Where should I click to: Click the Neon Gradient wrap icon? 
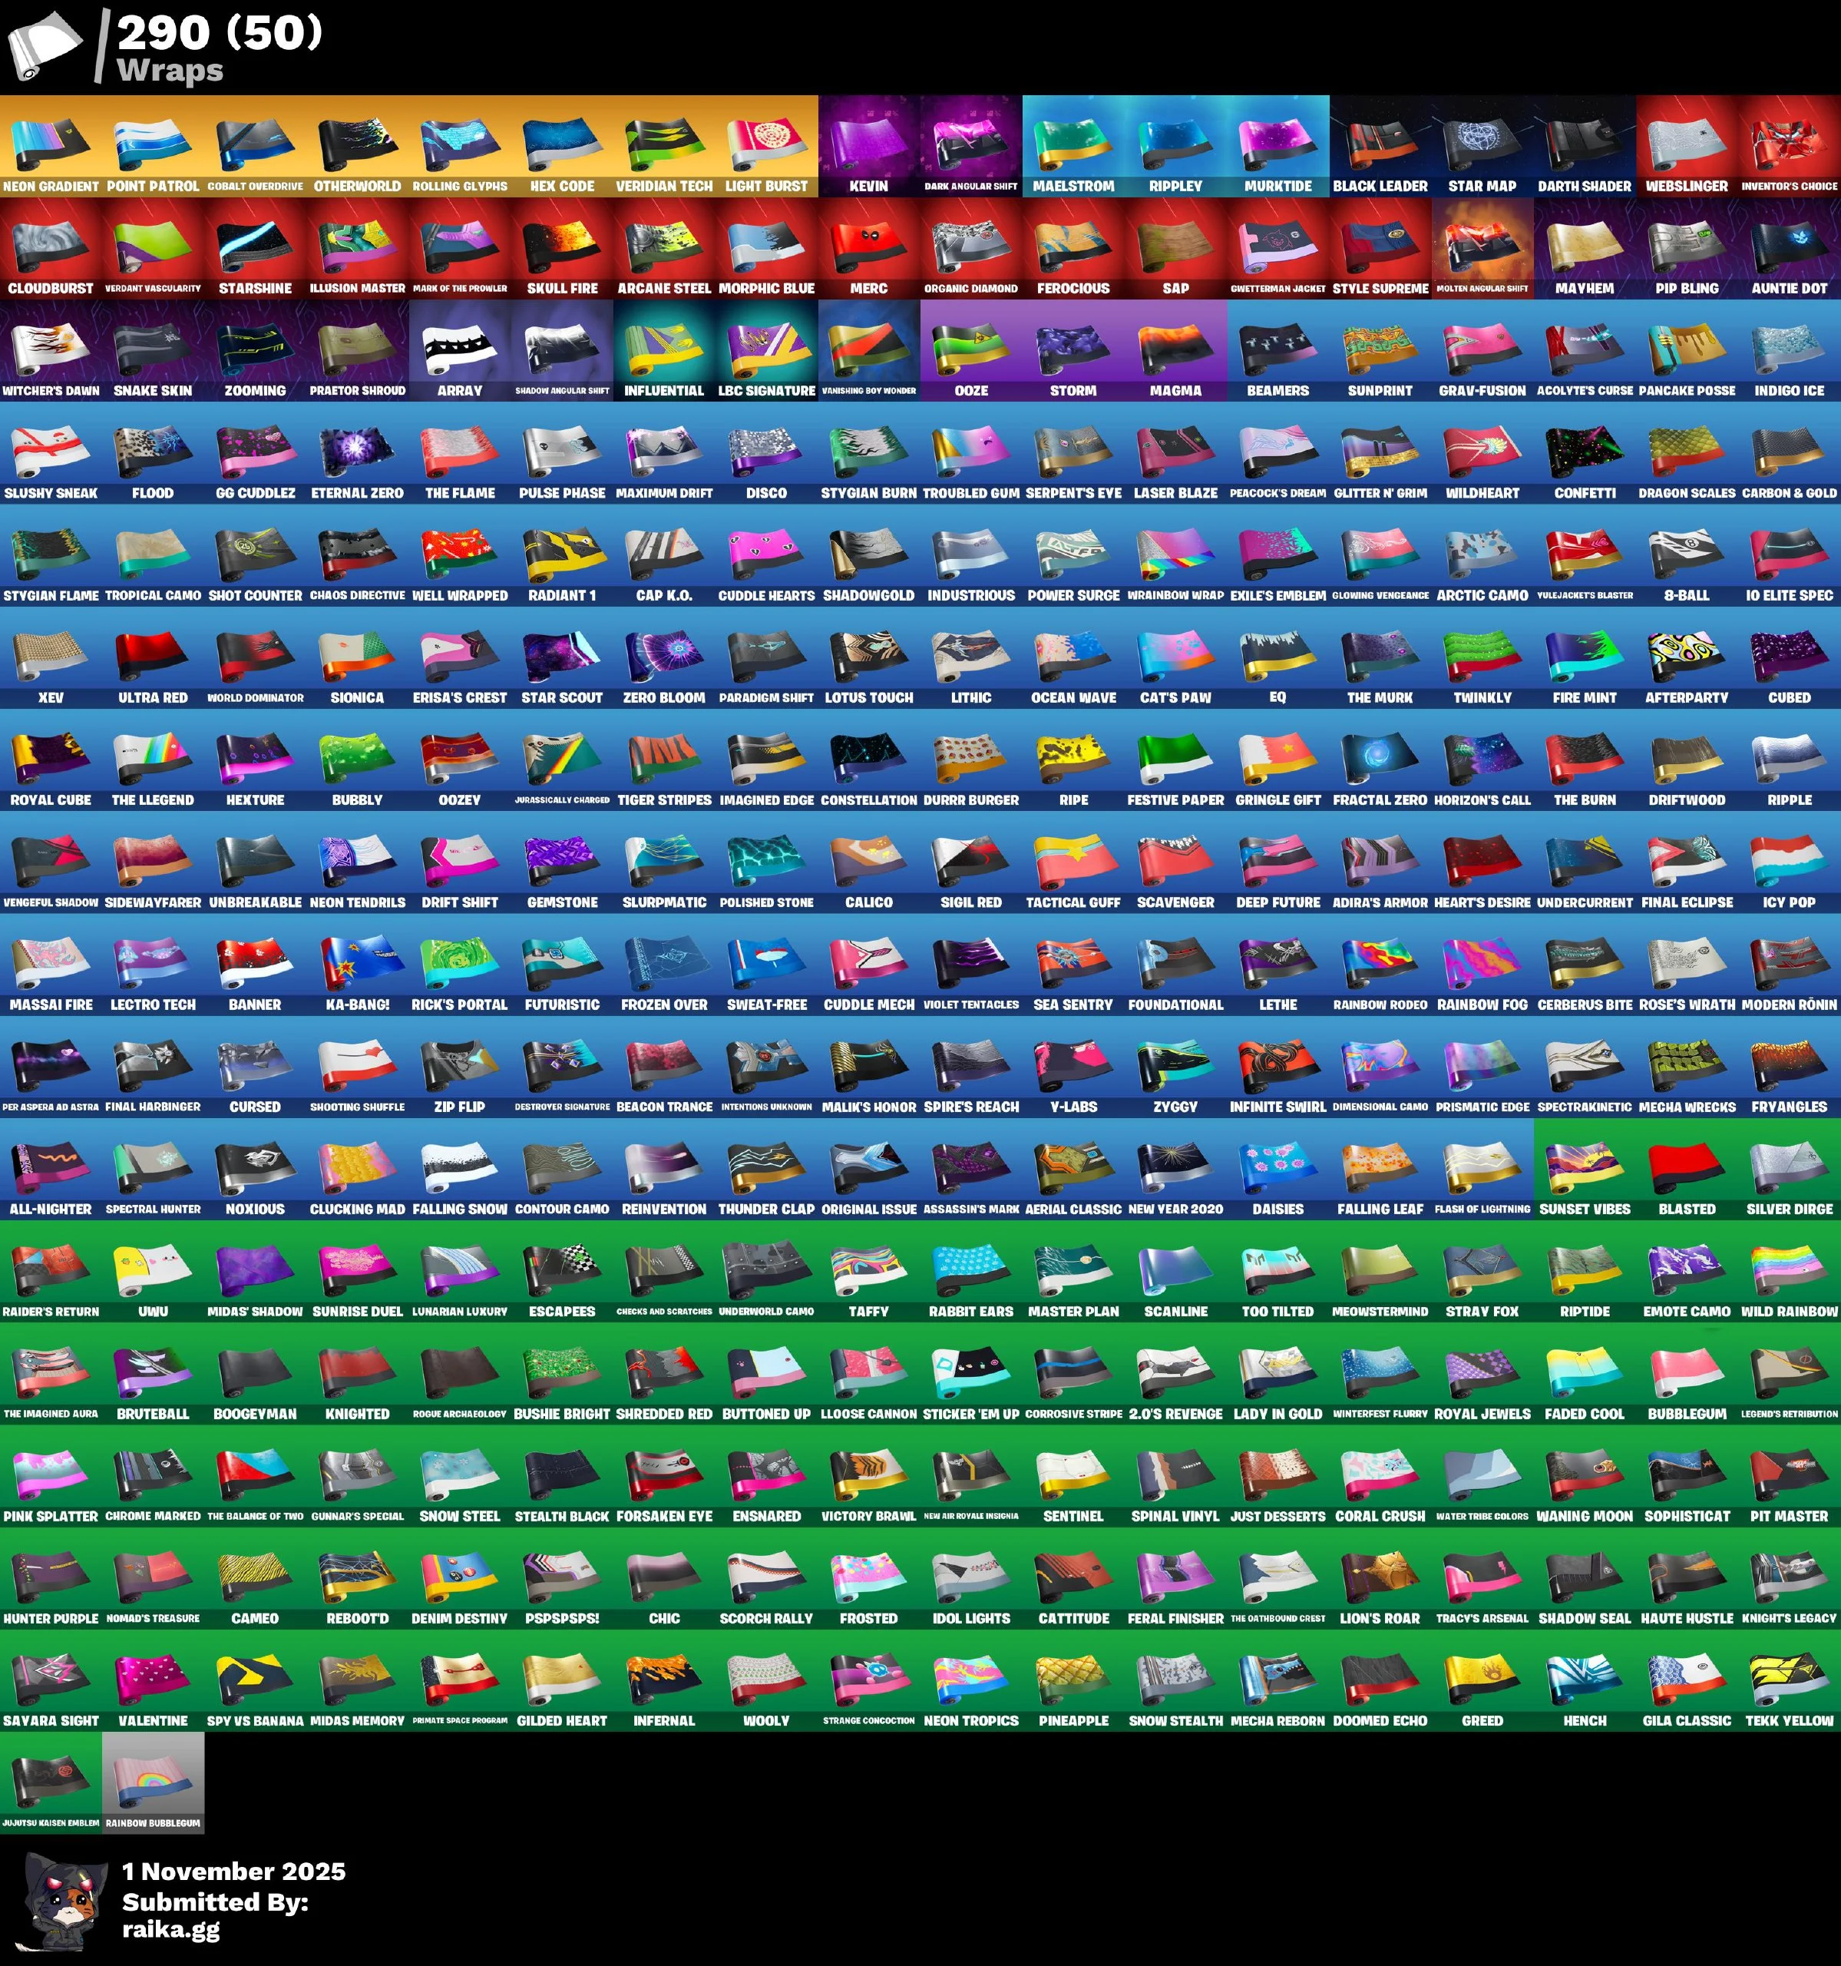pyautogui.click(x=51, y=144)
